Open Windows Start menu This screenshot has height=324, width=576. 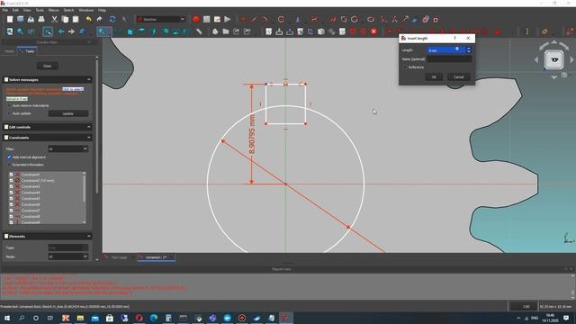click(7, 318)
